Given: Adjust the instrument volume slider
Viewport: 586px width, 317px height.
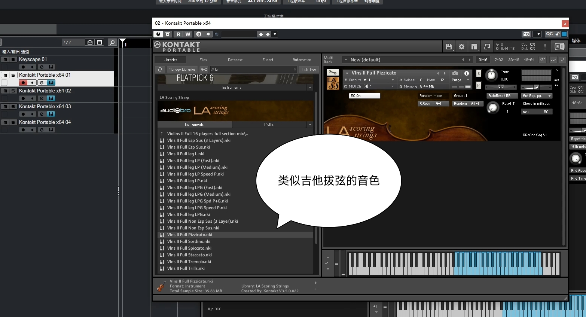Looking at the screenshot, I should (x=536, y=87).
